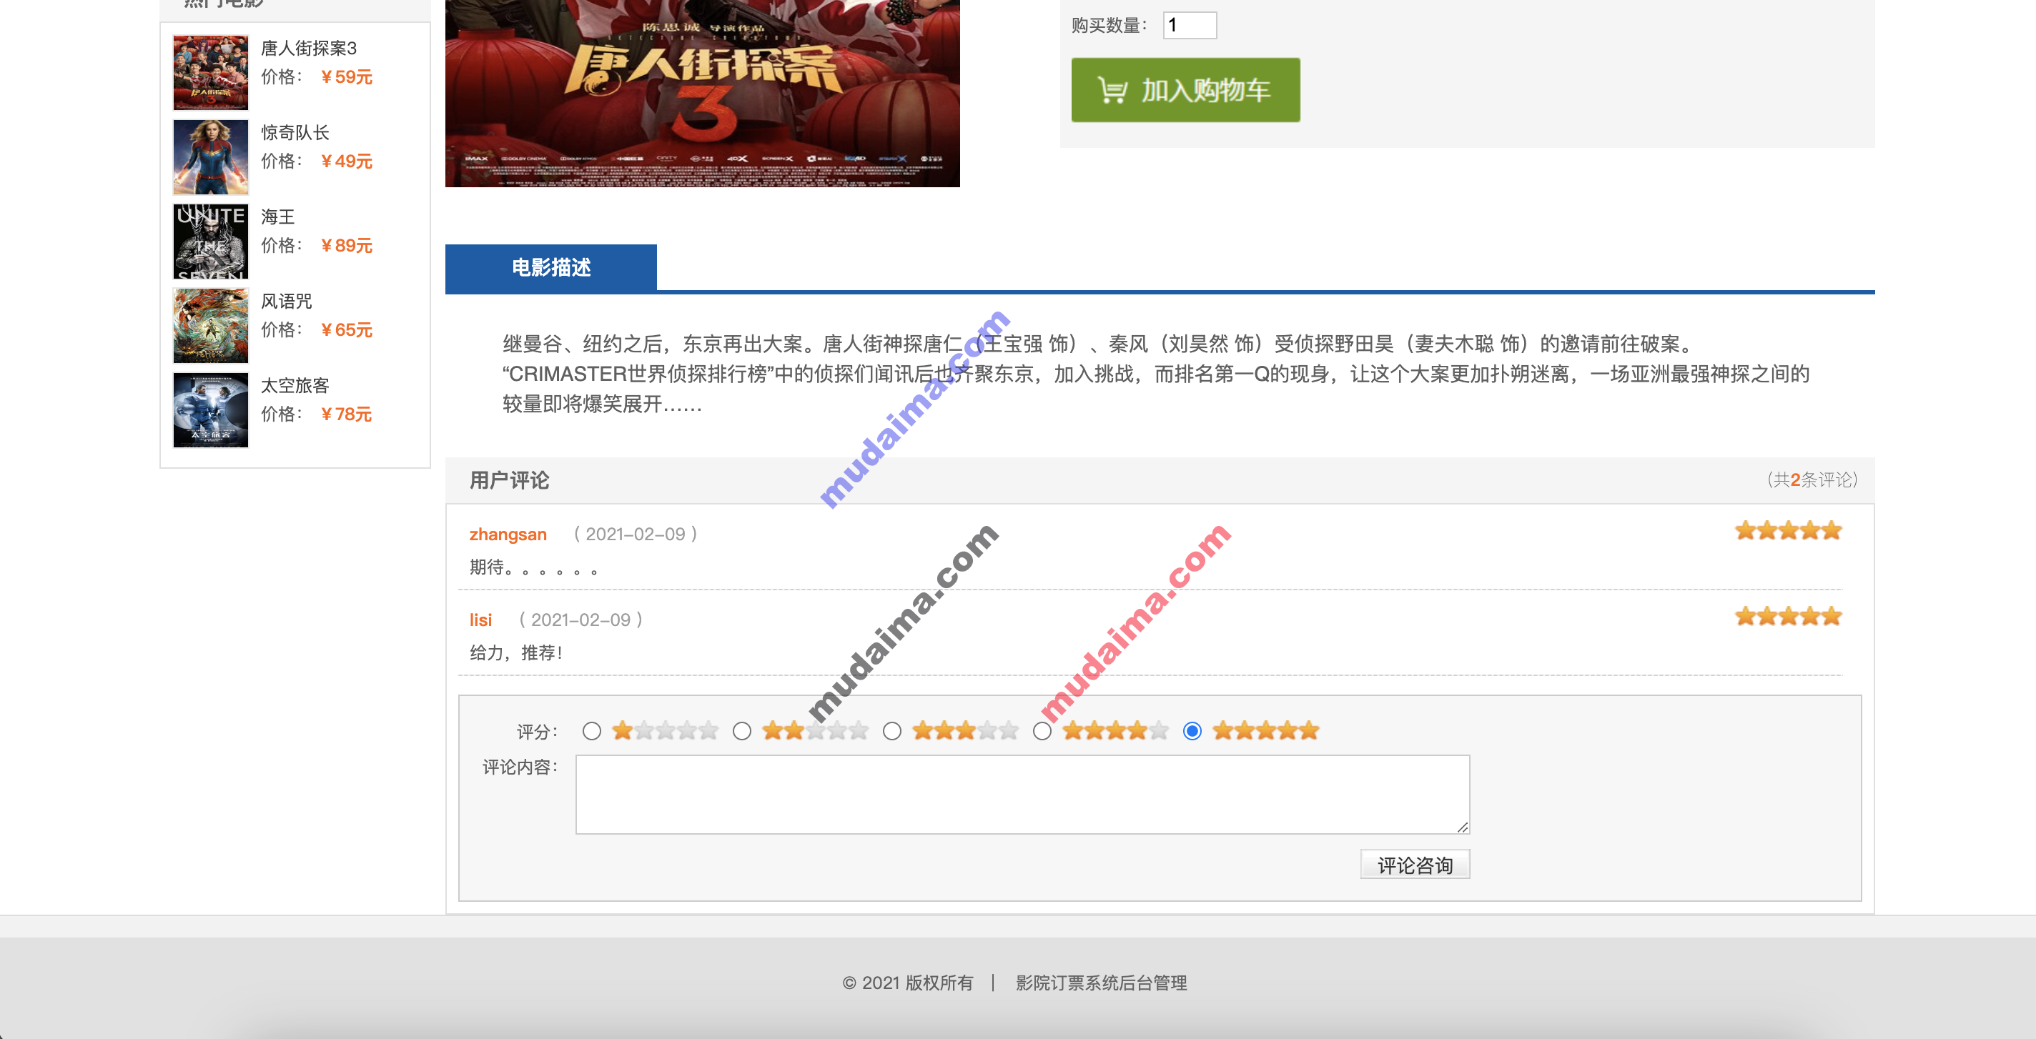Image resolution: width=2036 pixels, height=1039 pixels.
Task: Click the 购买数量 quantity input field
Action: pos(1190,25)
